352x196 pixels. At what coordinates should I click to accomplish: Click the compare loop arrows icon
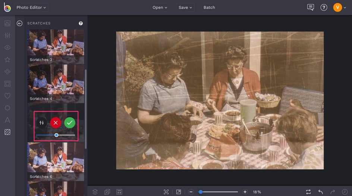(308, 192)
